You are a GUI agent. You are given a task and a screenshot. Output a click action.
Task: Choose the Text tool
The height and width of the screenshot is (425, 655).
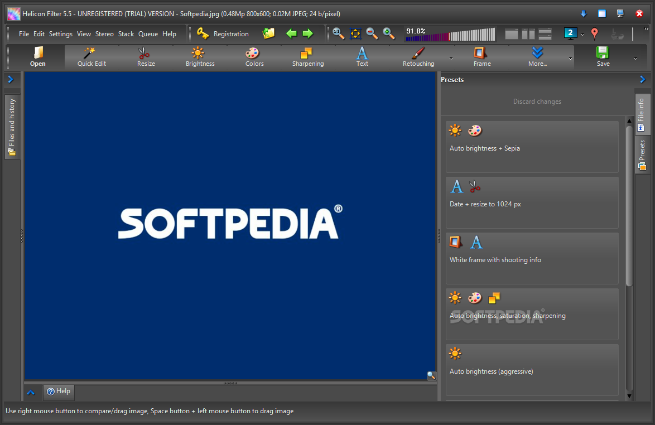click(x=362, y=57)
